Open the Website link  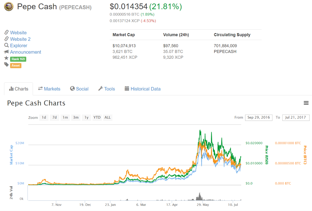coord(18,33)
